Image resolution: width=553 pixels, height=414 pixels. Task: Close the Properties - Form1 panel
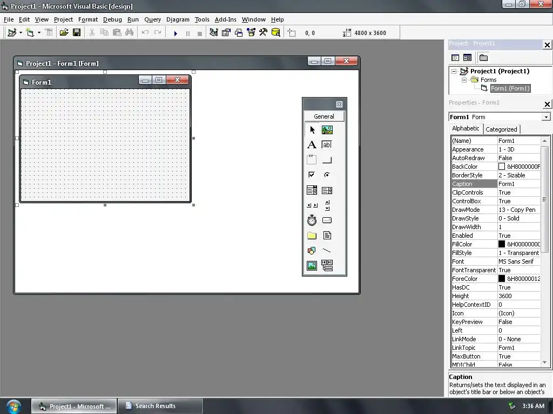(x=547, y=104)
